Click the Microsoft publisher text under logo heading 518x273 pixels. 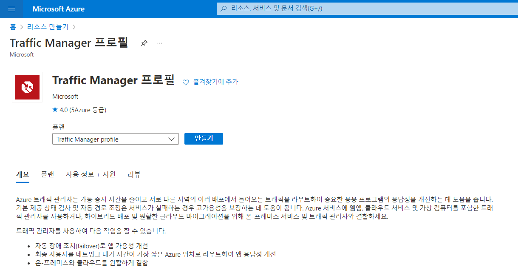[x=65, y=97]
